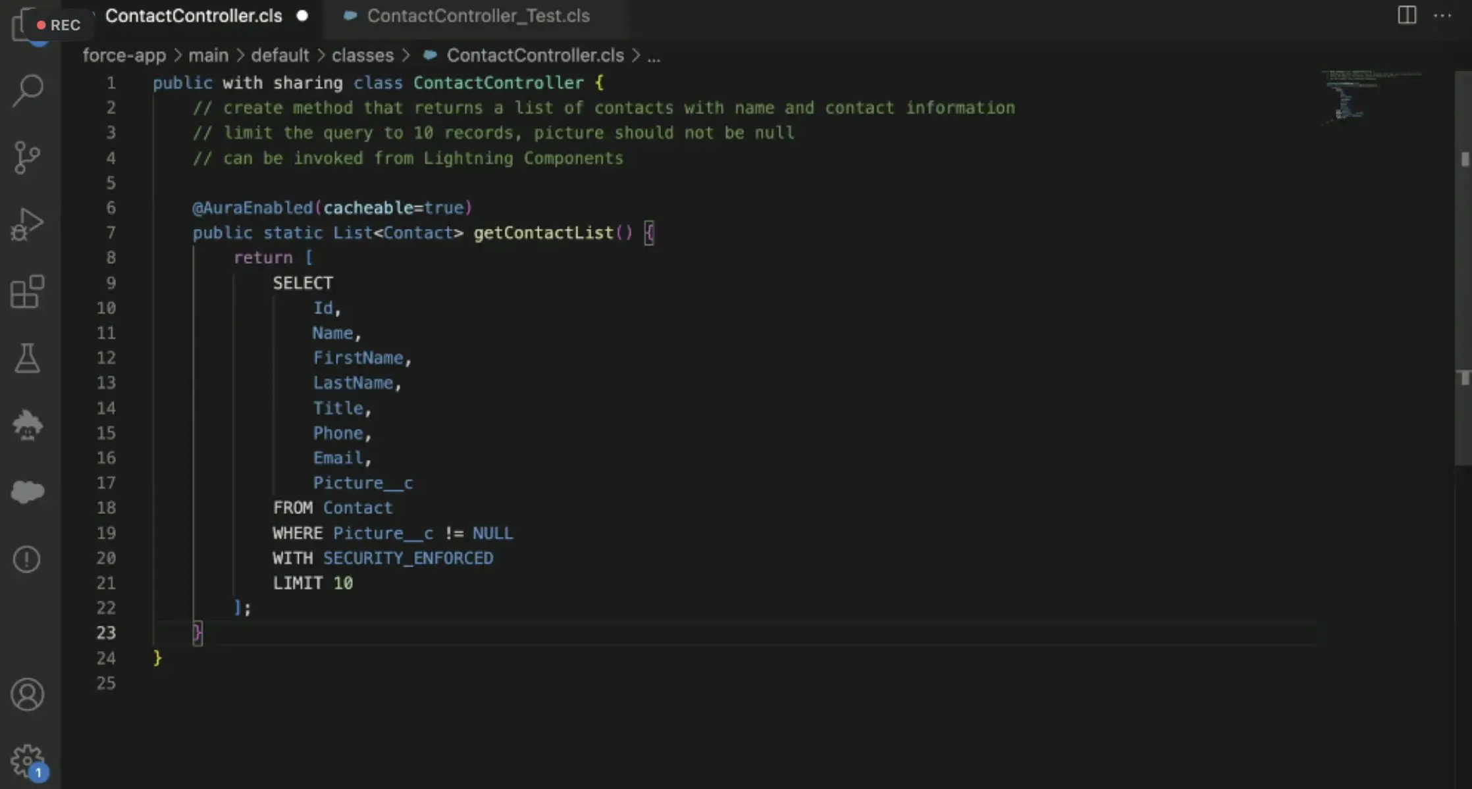Screen dimensions: 1472x789
Task: Click the vertical editor scrollbar
Action: coord(1464,267)
